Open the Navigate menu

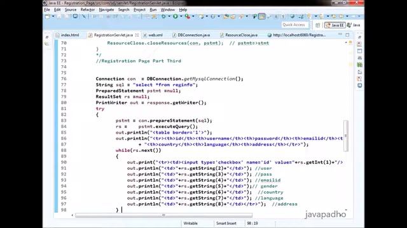[x=106, y=9]
